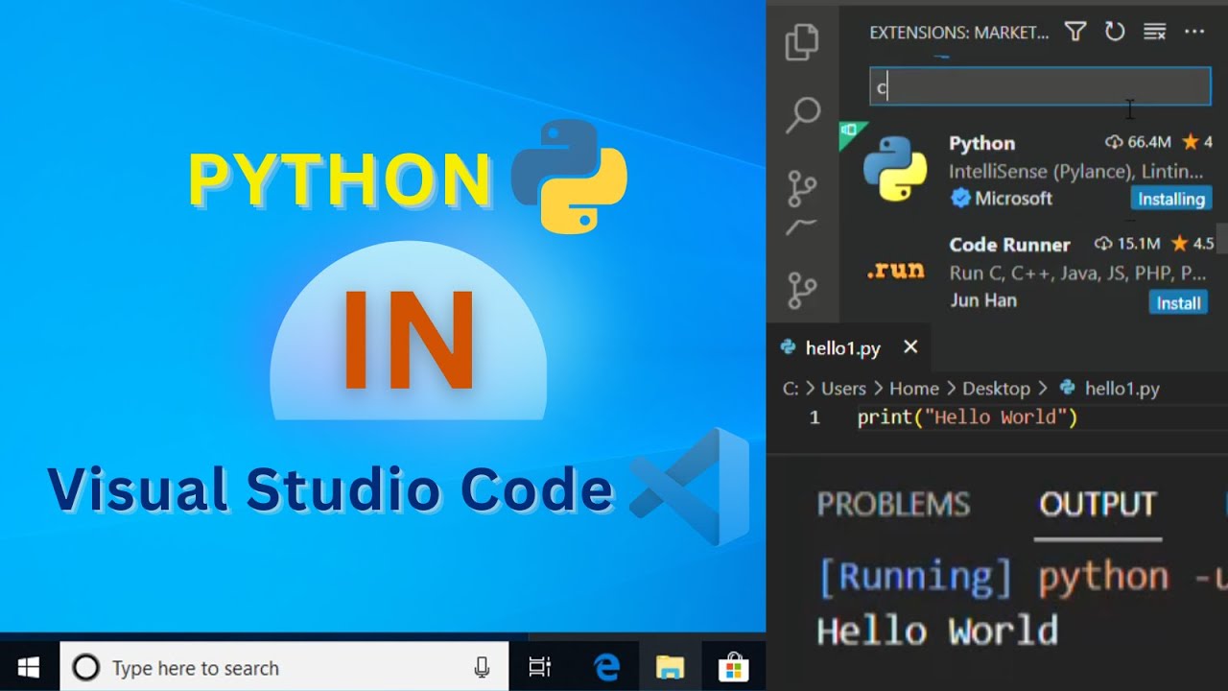Click the Python extension logo
This screenshot has height=691, width=1228.
895,169
